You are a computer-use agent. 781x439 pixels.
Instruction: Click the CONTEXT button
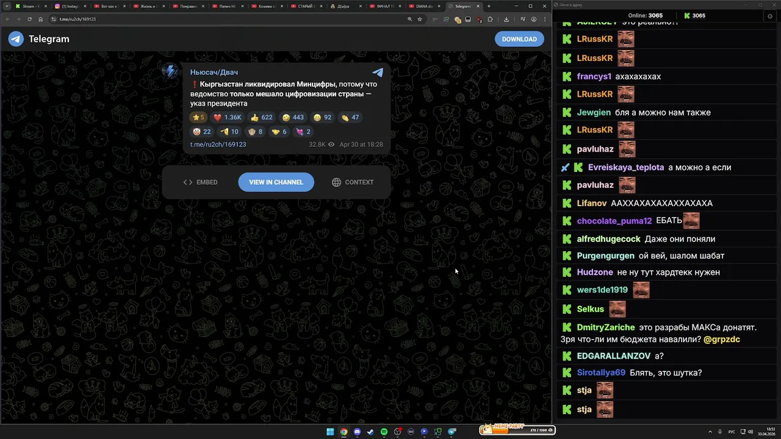353,182
